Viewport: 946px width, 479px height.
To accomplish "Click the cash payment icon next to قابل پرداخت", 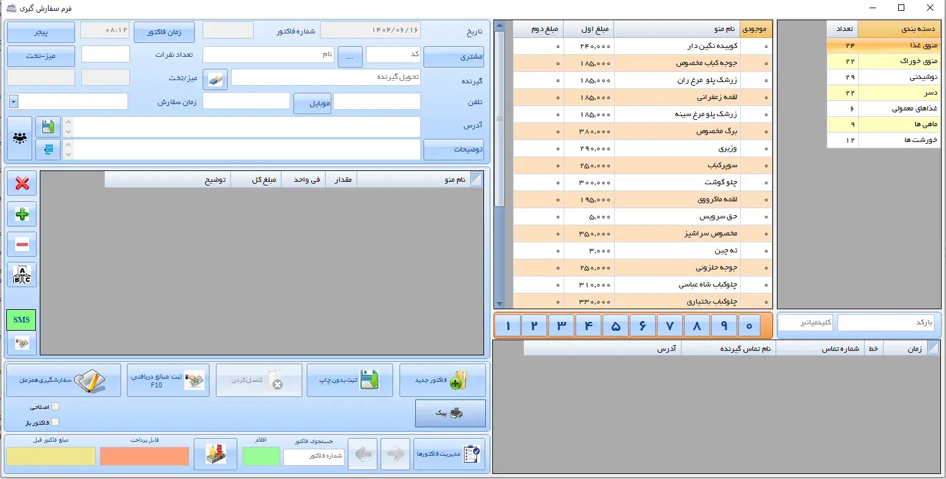I will 215,453.
